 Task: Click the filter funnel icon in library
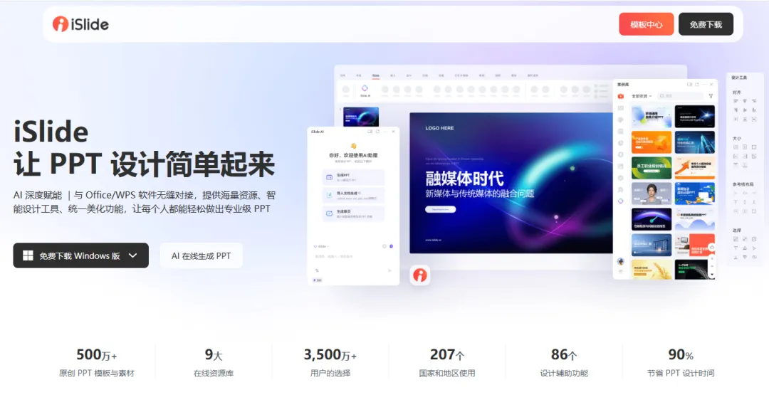pos(711,96)
